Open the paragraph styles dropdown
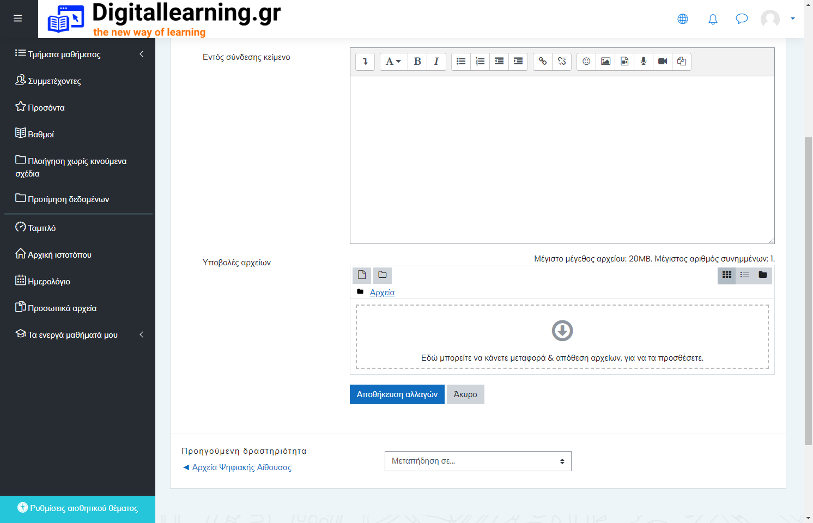The width and height of the screenshot is (813, 523). [393, 62]
